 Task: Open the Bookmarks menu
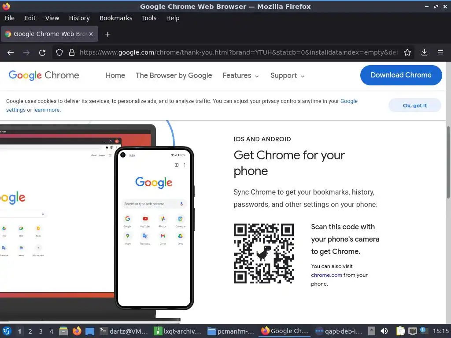coord(116,18)
